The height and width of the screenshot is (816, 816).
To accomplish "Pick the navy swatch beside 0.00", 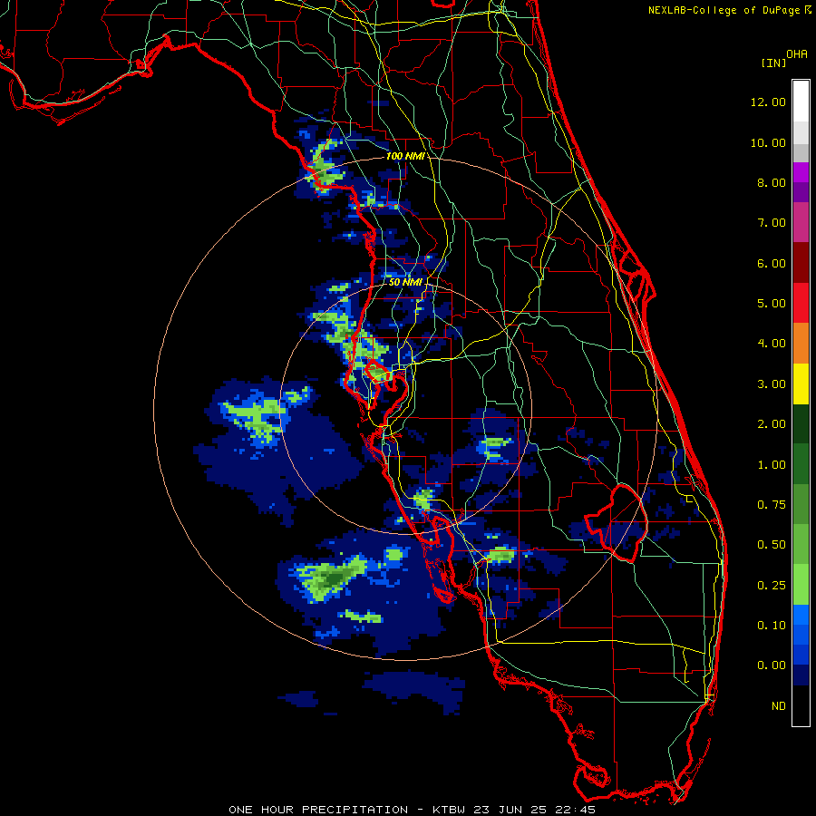I will pos(801,675).
